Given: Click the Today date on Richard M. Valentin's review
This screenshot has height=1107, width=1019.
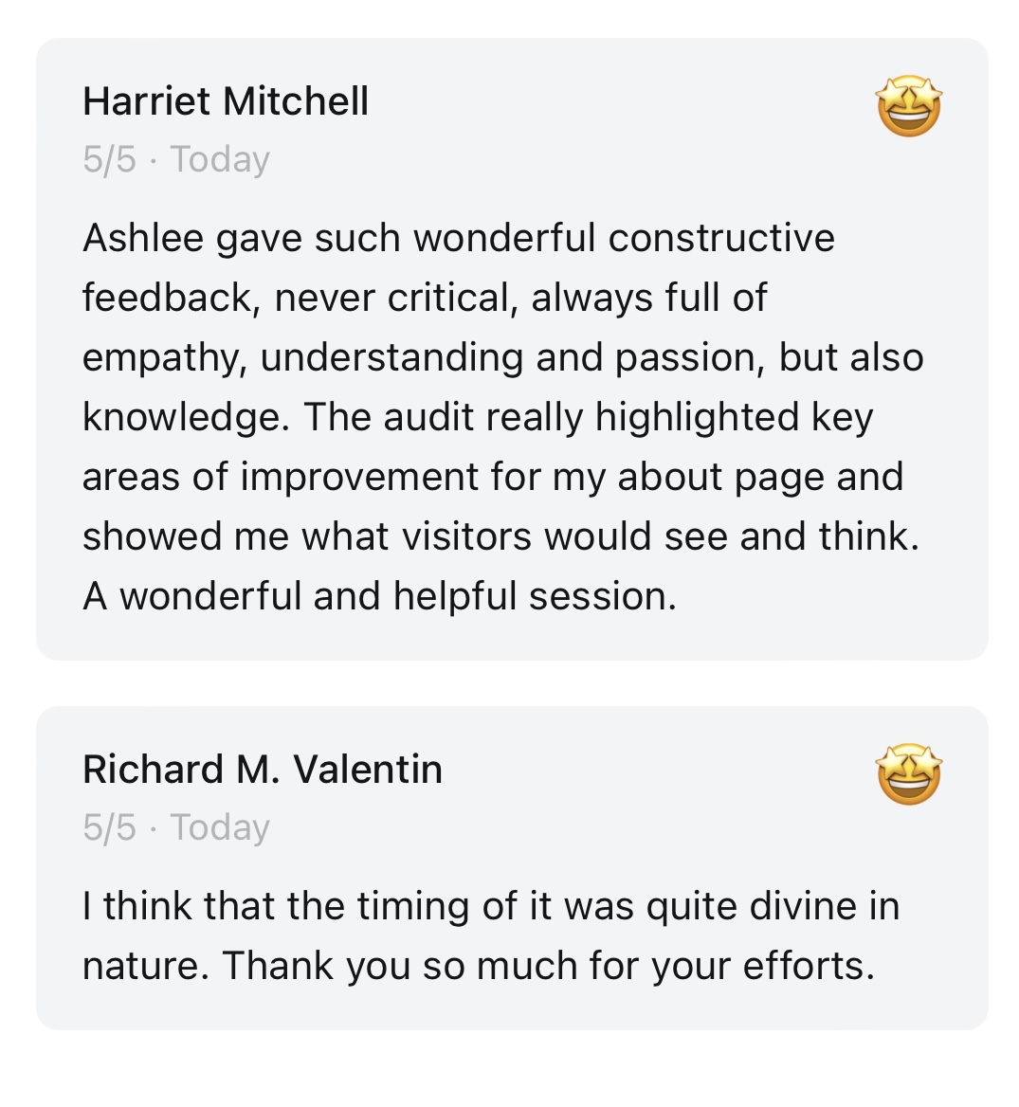Looking at the screenshot, I should click(220, 826).
